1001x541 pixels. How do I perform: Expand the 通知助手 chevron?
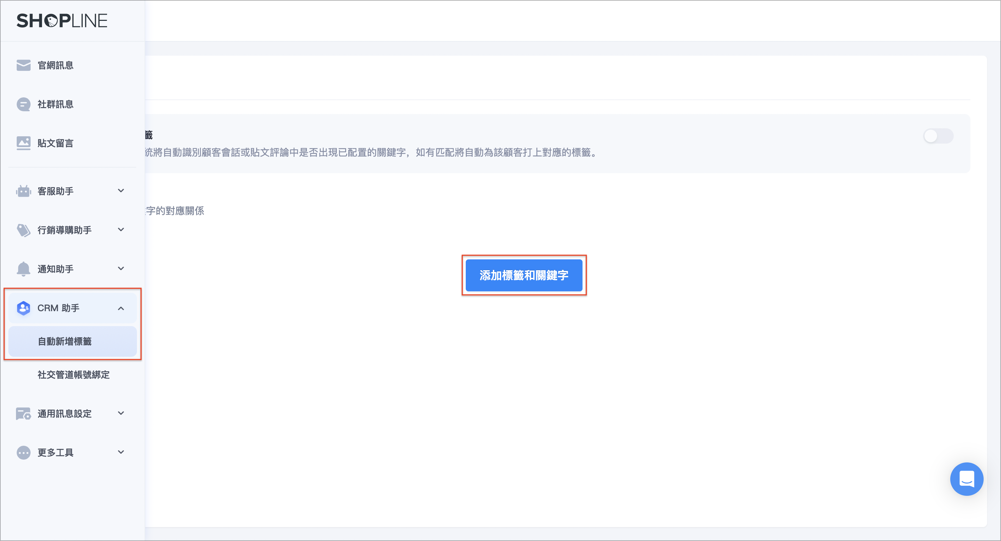121,268
